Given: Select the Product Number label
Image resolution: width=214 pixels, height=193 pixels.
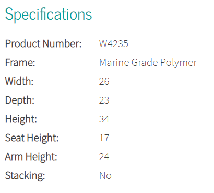Looking at the screenshot, I should pos(43,43).
